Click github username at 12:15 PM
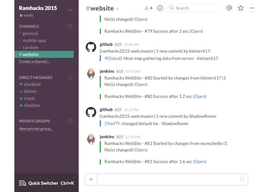The width and height of the screenshot is (270, 192). pos(106,110)
